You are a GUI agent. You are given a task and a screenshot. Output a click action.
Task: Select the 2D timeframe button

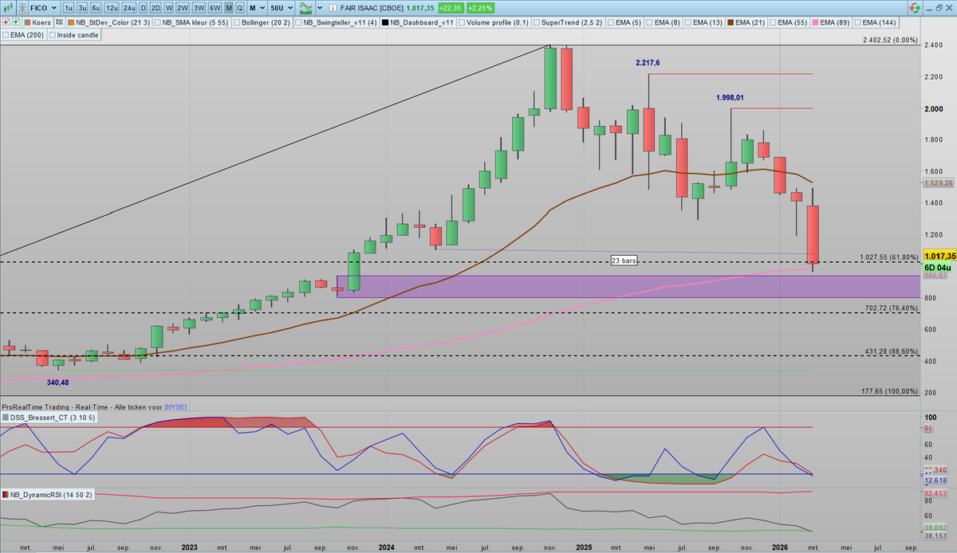pos(156,8)
